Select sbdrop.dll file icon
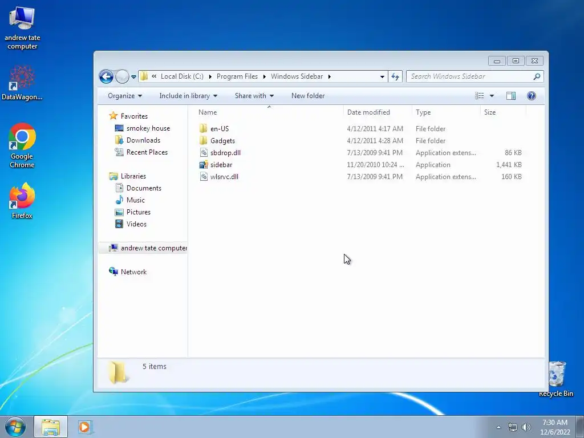Screen dimensions: 584x438 [x=204, y=152]
